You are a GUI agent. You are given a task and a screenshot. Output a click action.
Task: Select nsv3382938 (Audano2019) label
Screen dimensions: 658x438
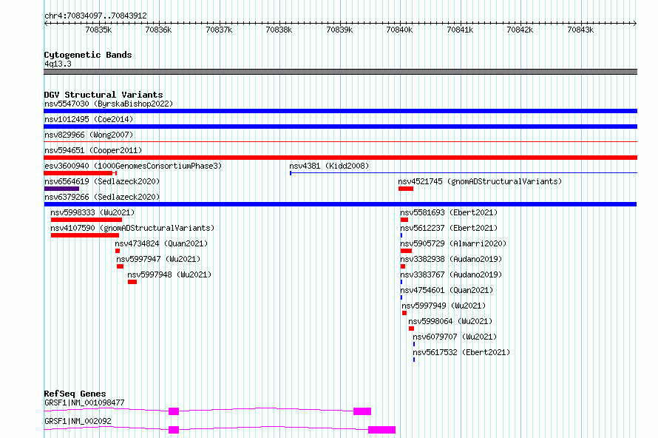coord(451,259)
